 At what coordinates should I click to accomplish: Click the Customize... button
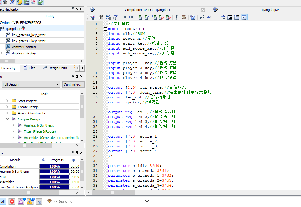(73, 85)
